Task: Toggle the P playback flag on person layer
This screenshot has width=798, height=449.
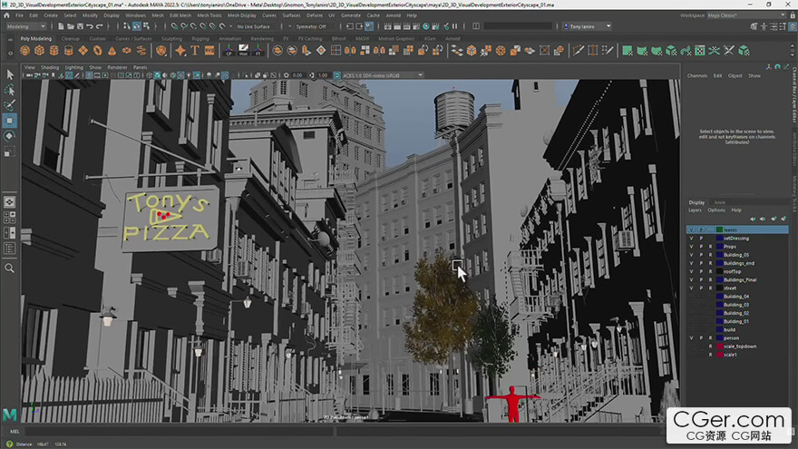Action: 700,338
